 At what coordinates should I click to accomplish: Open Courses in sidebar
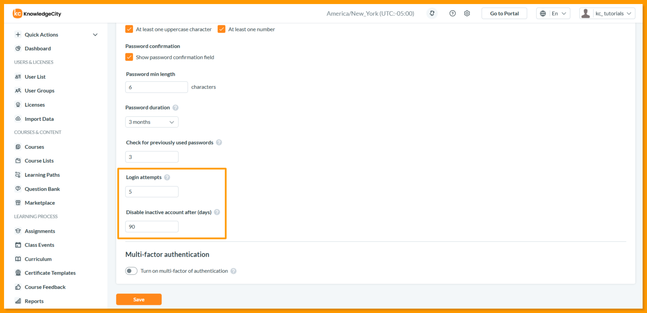pos(34,147)
